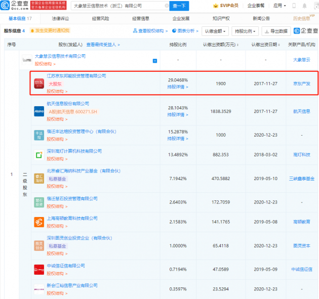This screenshot has width=319, height=299.
Task: Click the 睿汇海纳 logo icon
Action: 39,179
